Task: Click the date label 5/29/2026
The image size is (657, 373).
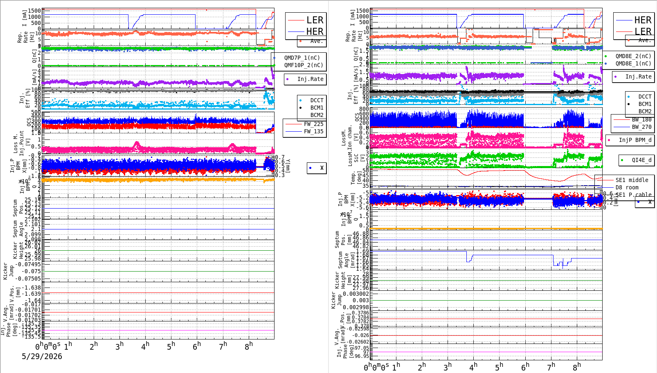Action: pos(42,356)
